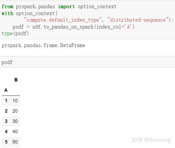The height and width of the screenshot is (148, 175).
Task: Click the 知乎 @iRunning watermark
Action: (x=151, y=140)
